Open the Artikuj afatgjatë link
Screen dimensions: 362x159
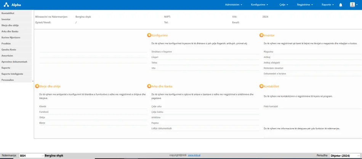[x=272, y=63]
